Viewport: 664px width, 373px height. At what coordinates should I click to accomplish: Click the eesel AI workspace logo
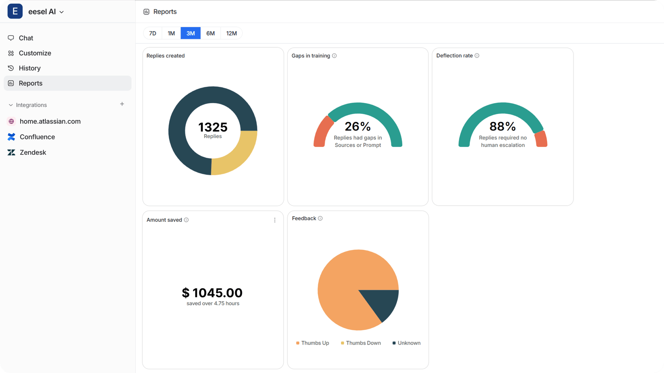pyautogui.click(x=15, y=11)
